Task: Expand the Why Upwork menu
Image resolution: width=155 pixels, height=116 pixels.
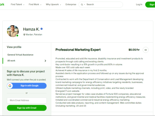Action: 53,5
